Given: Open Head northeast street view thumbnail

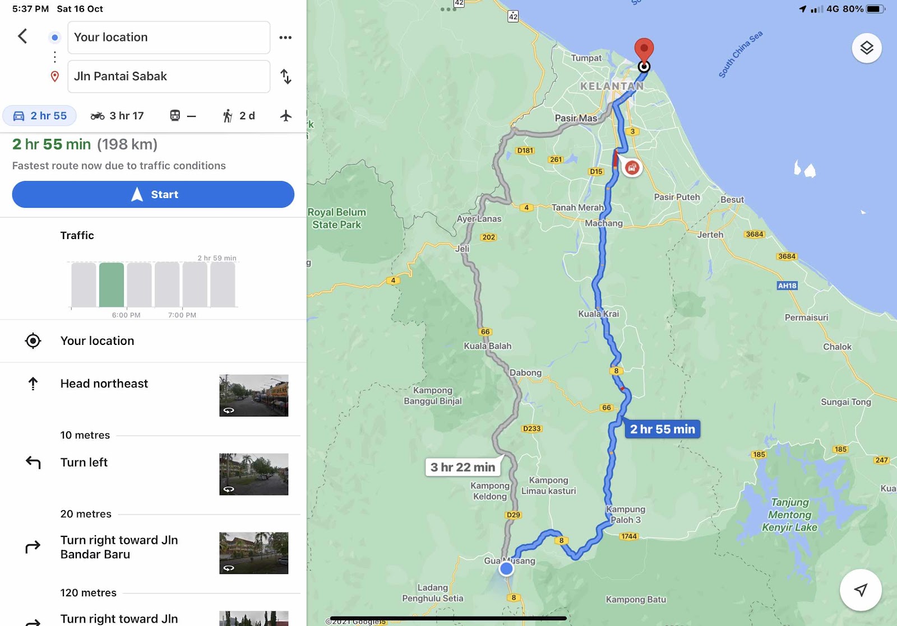Looking at the screenshot, I should click(254, 395).
